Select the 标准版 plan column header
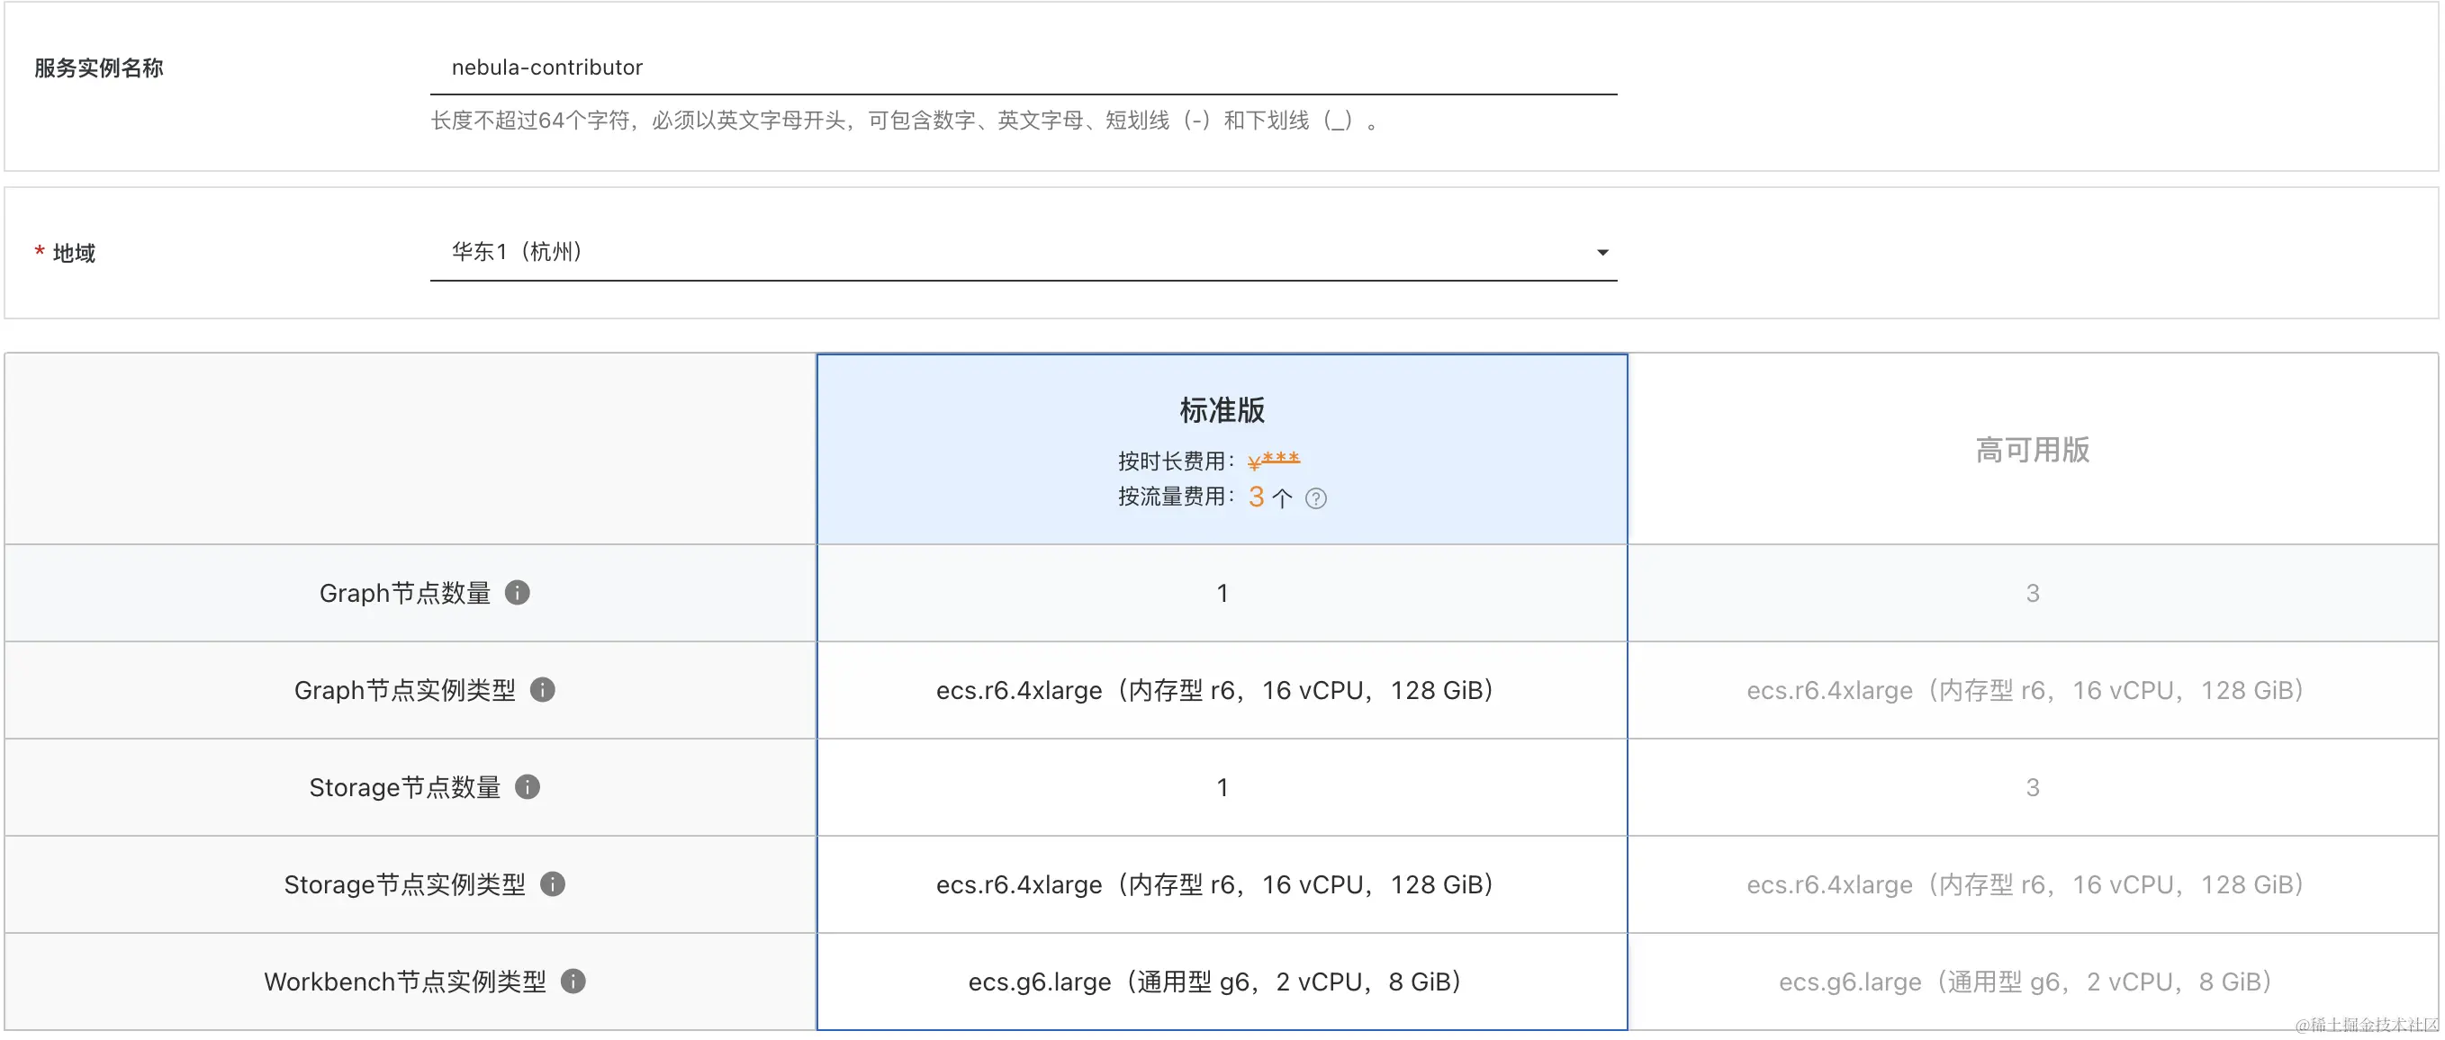Image resolution: width=2445 pixels, height=1040 pixels. tap(1222, 410)
